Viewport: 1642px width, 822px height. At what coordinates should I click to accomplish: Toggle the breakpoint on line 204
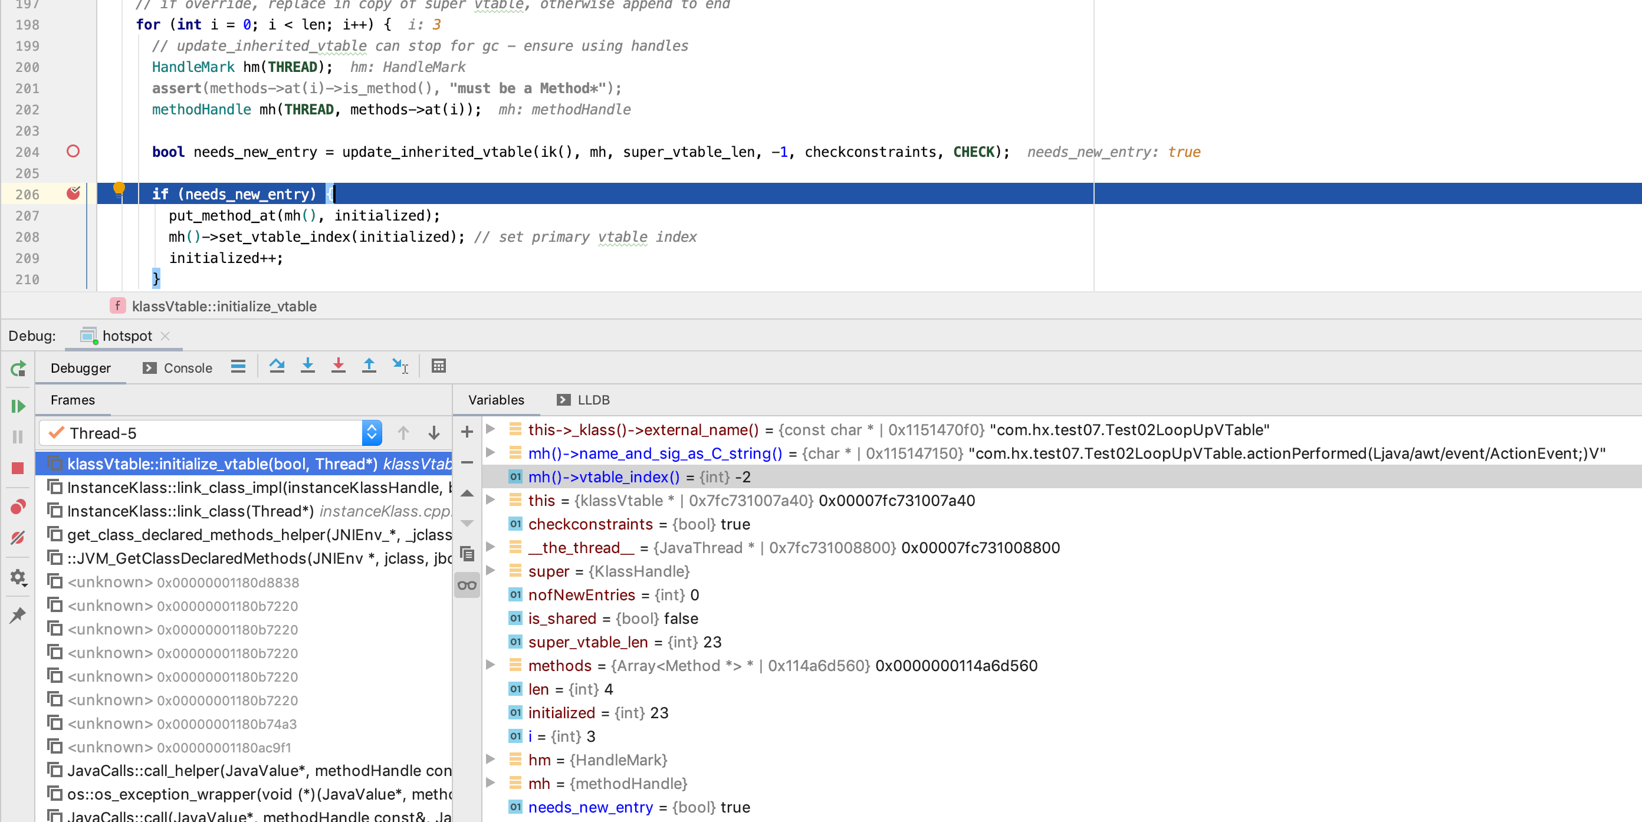73,152
